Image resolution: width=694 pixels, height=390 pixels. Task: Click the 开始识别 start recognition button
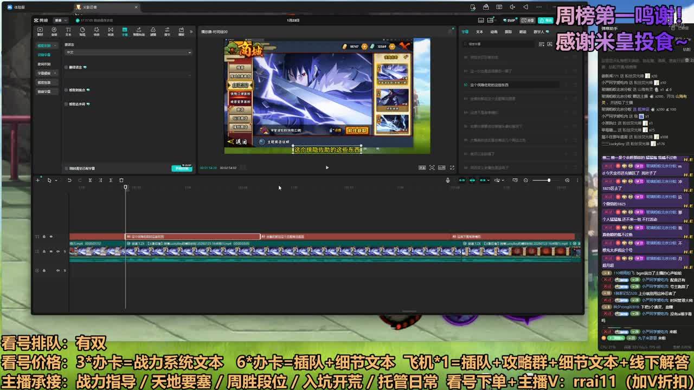pos(182,168)
